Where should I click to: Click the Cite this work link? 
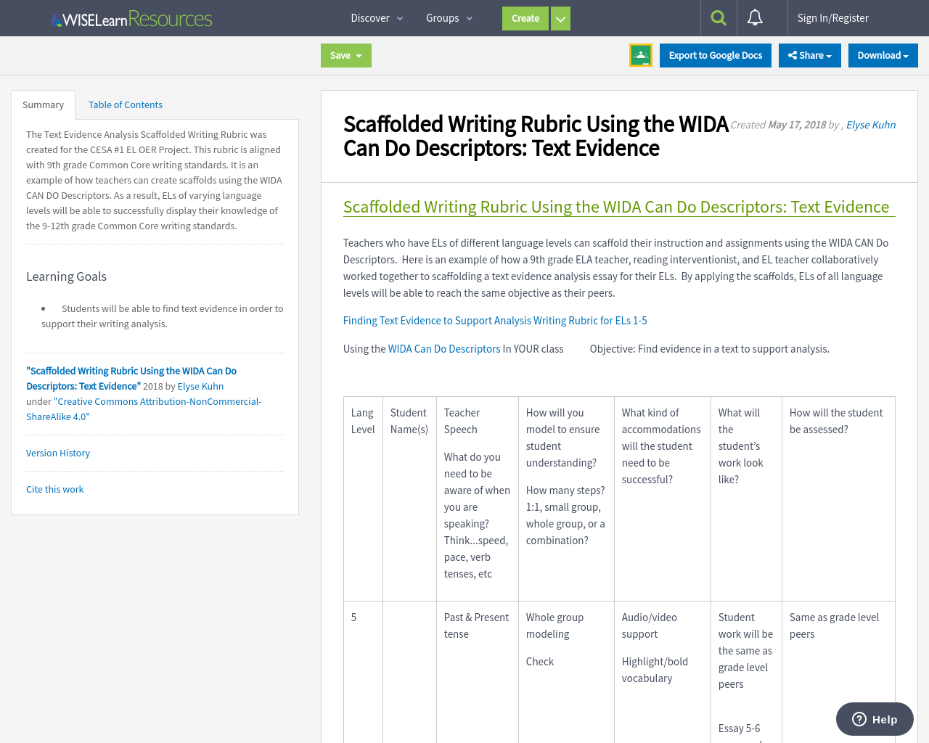54,488
